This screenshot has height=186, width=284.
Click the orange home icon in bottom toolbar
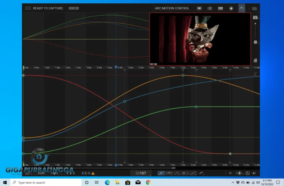click(93, 174)
